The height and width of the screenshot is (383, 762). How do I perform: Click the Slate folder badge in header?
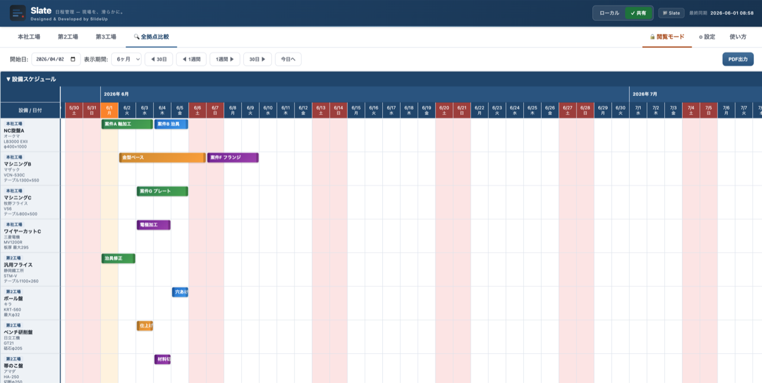[671, 13]
